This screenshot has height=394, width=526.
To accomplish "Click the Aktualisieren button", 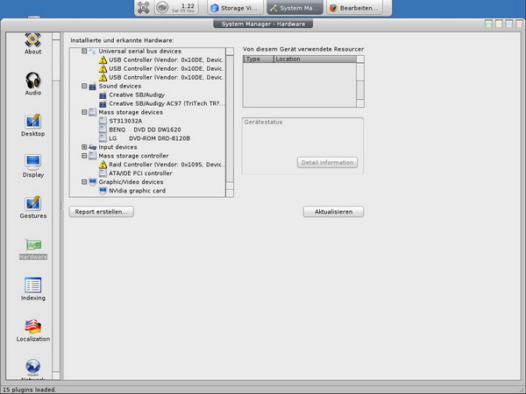I will 333,212.
